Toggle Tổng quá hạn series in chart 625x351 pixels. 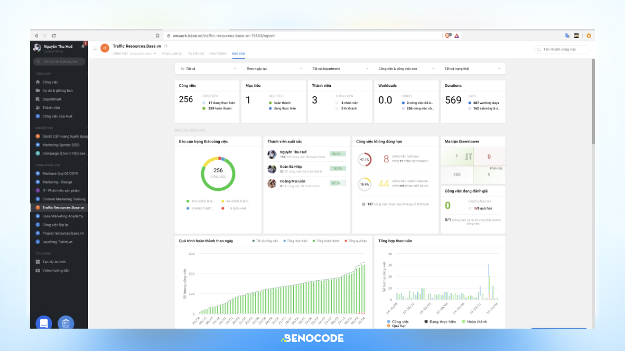(357, 241)
